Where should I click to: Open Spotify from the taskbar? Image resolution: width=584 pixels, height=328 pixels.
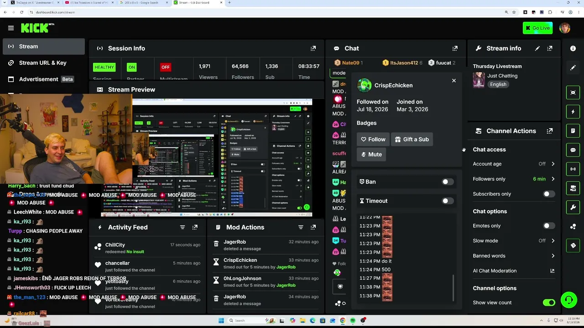click(x=353, y=321)
